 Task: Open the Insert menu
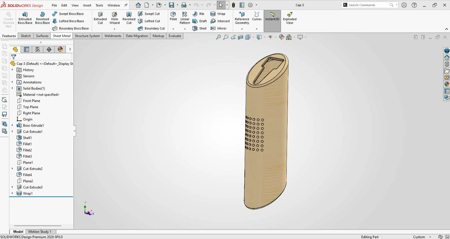click(87, 5)
